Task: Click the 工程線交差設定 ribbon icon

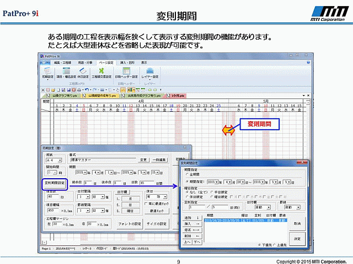Action: (101, 73)
